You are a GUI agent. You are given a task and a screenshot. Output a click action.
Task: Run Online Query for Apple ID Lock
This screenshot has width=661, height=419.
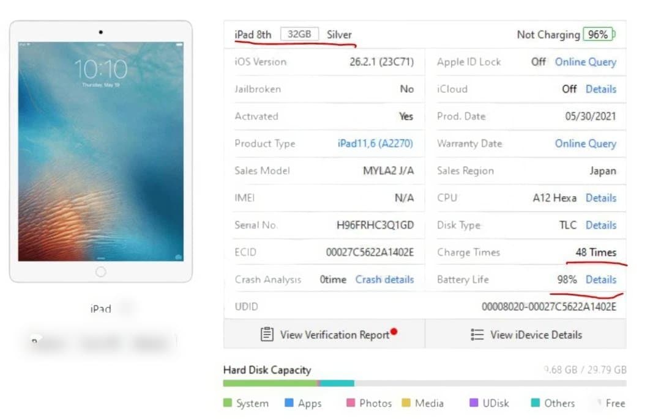click(x=585, y=62)
